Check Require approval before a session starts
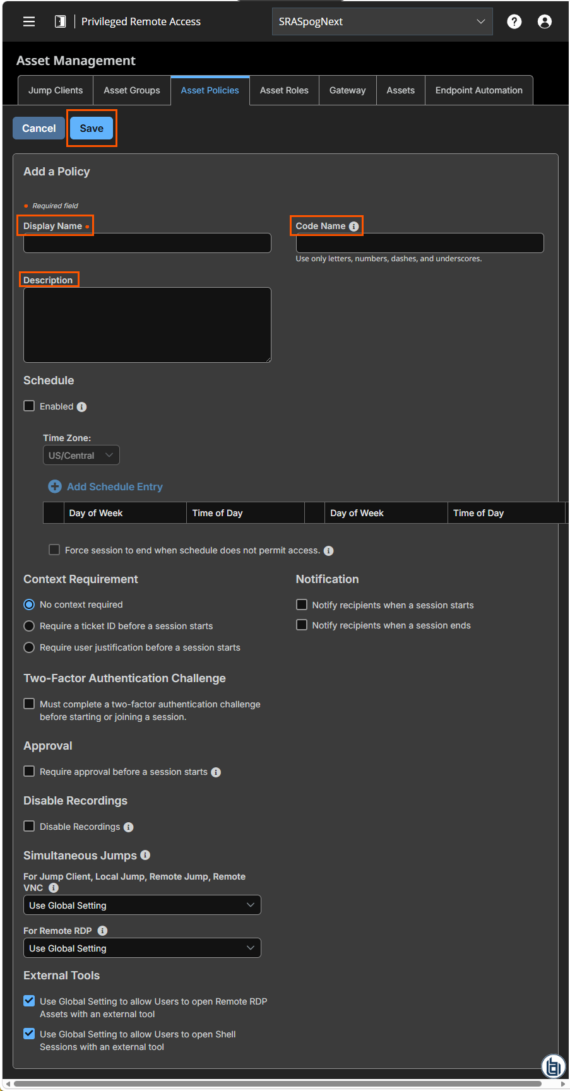This screenshot has height=1091, width=570. (29, 771)
